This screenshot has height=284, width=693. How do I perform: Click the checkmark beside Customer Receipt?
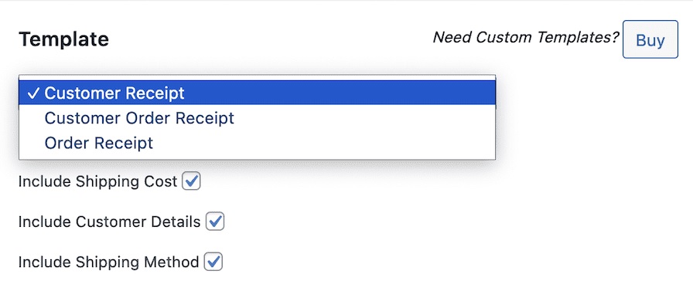34,93
